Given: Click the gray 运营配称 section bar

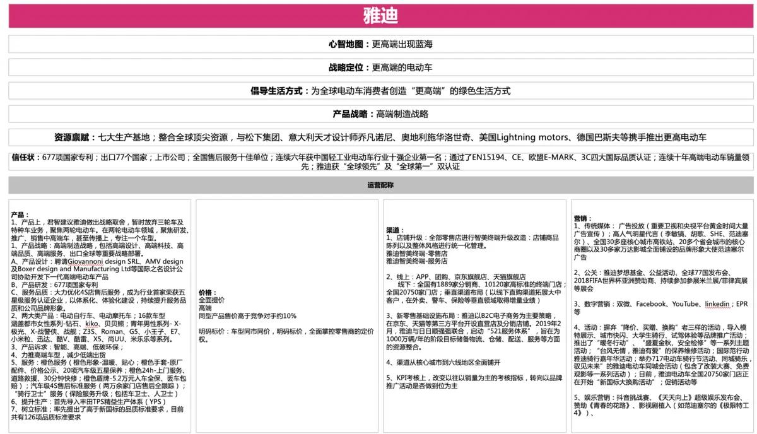Looking at the screenshot, I should [x=380, y=185].
